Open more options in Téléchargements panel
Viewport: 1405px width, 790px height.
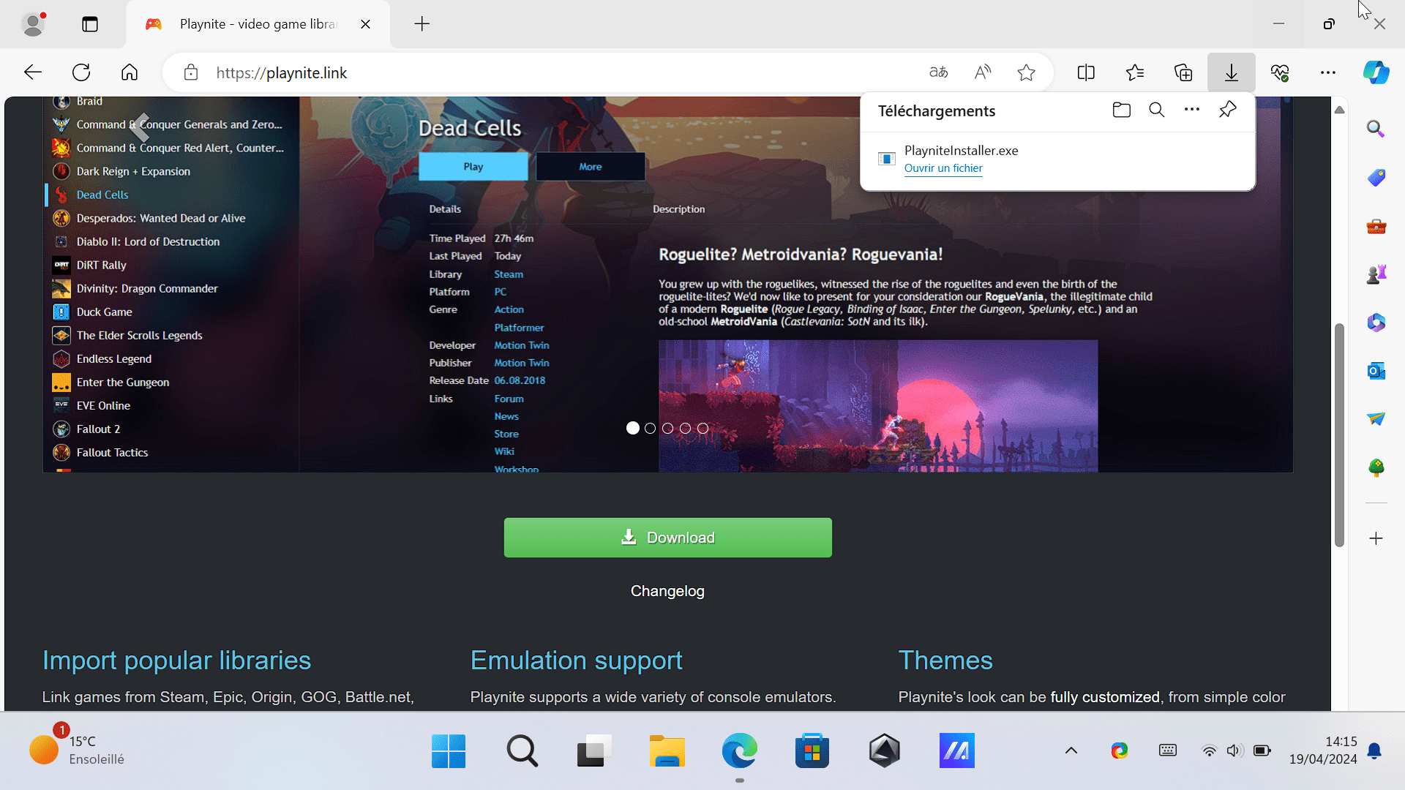click(x=1192, y=110)
